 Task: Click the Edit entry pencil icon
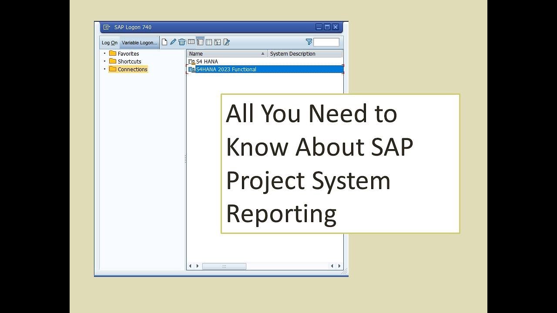pos(173,42)
